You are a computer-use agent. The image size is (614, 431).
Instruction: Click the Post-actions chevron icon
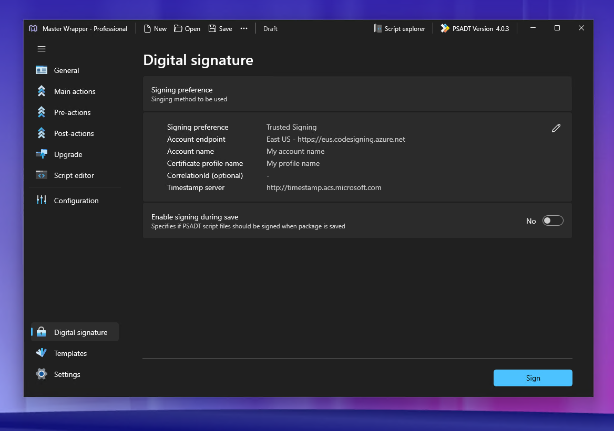coord(42,133)
